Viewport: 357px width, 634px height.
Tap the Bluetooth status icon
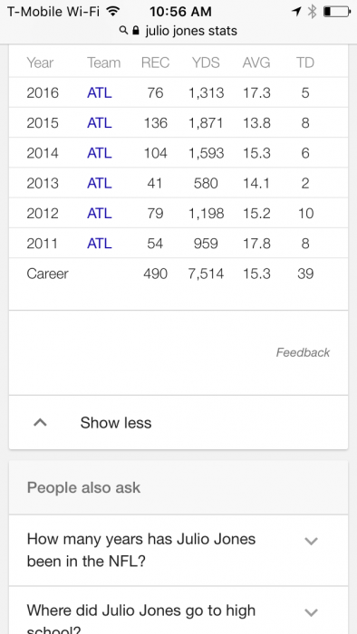(312, 12)
